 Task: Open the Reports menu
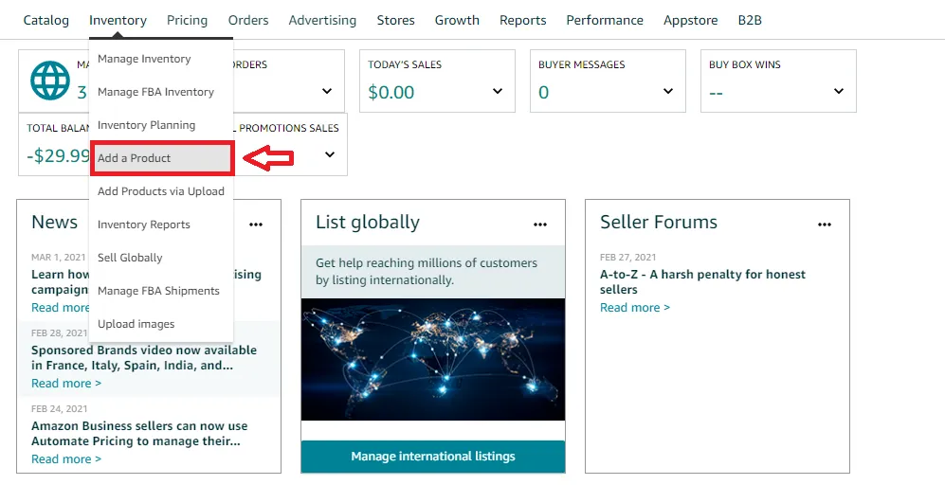523,21
